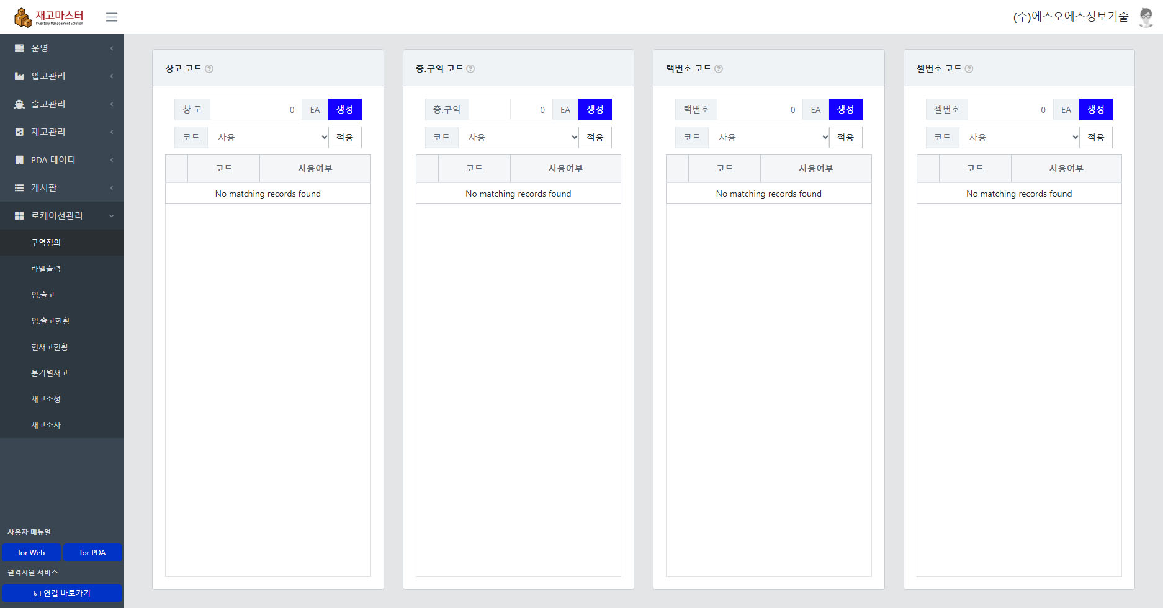Viewport: 1163px width, 608px height.
Task: Open the for Web user manual
Action: 31,553
